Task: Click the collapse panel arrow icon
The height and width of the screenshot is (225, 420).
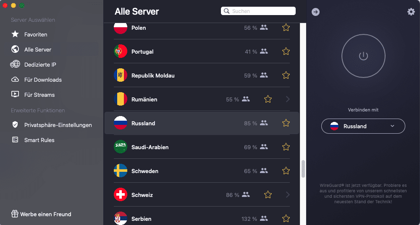Action: pyautogui.click(x=316, y=12)
